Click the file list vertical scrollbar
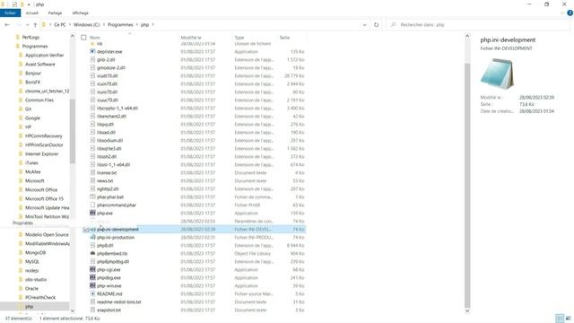574x323 pixels. 467,185
